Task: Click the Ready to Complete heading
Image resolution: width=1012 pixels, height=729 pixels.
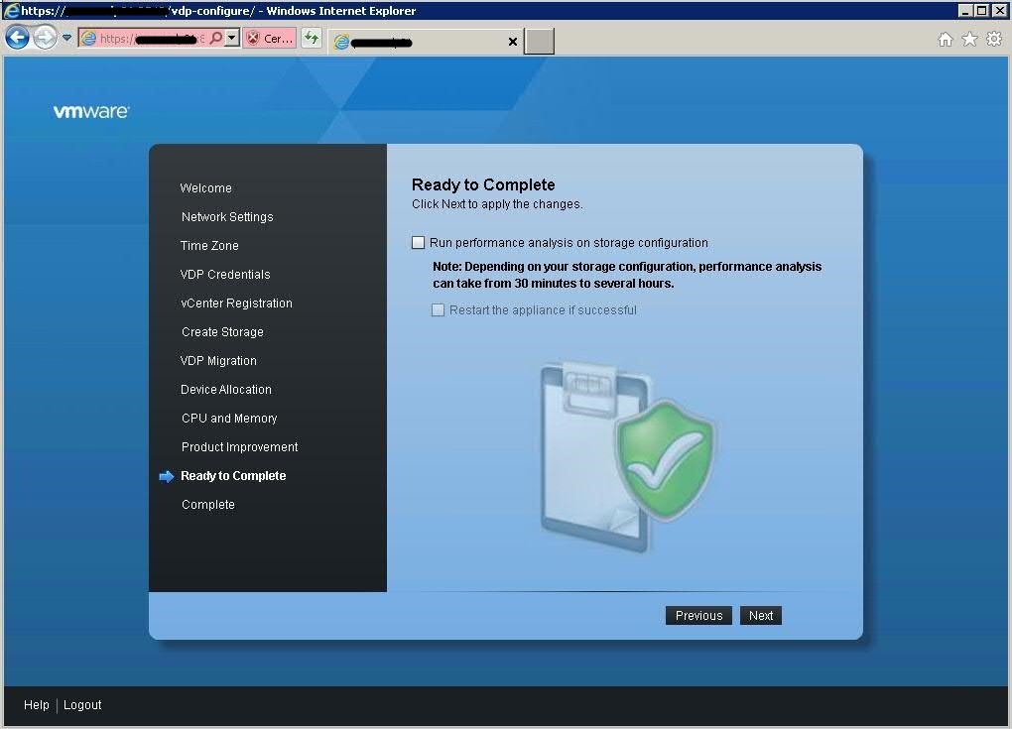Action: tap(483, 185)
